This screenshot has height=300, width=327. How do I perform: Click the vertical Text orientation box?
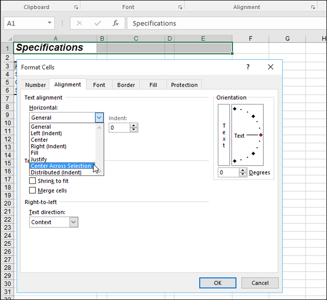pos(224,135)
